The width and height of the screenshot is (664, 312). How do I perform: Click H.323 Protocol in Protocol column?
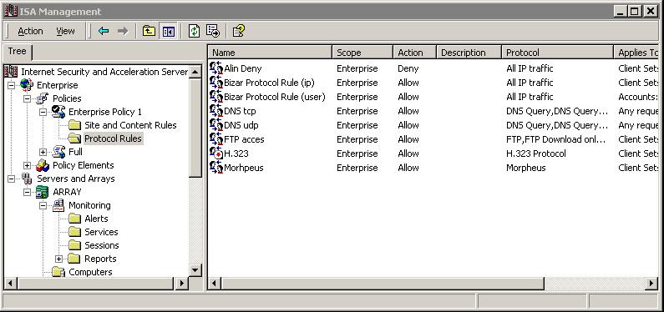pyautogui.click(x=536, y=153)
